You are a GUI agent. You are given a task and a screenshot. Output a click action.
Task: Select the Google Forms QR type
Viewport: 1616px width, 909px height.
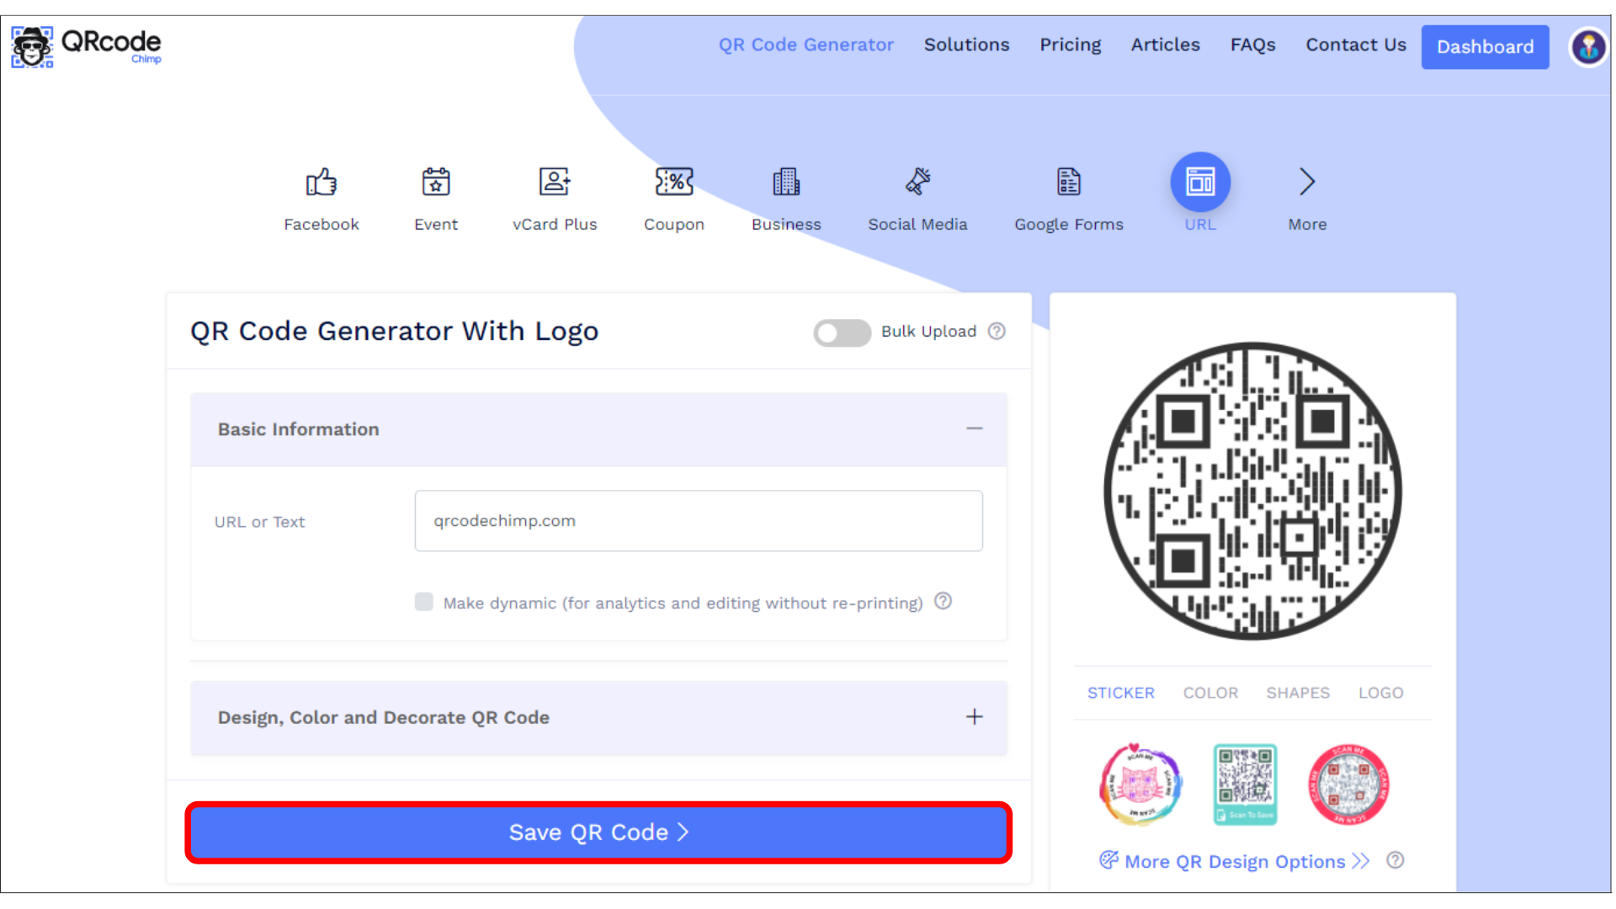[x=1068, y=198]
